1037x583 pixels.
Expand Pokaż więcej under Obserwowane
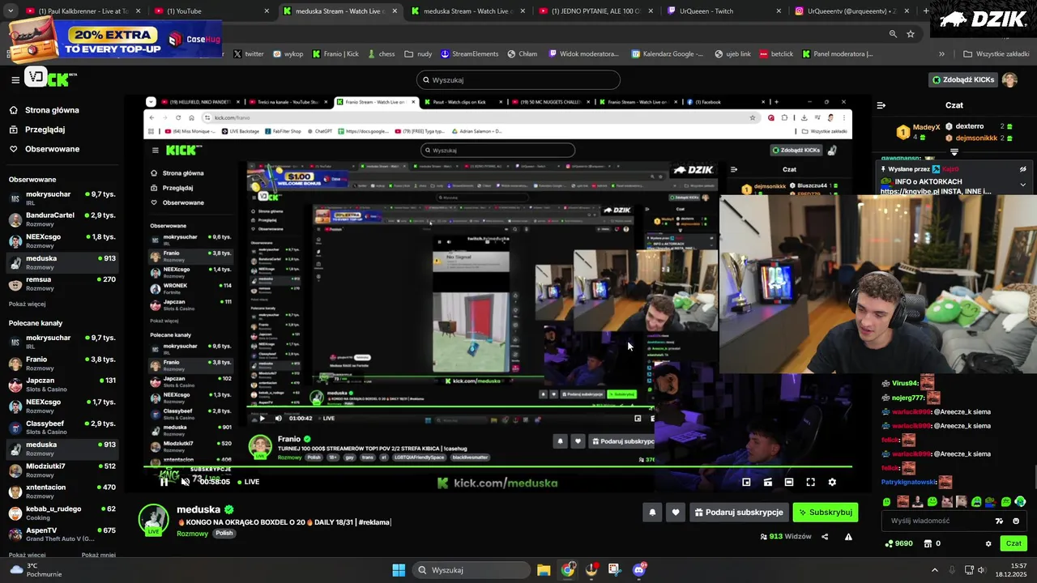click(x=27, y=304)
